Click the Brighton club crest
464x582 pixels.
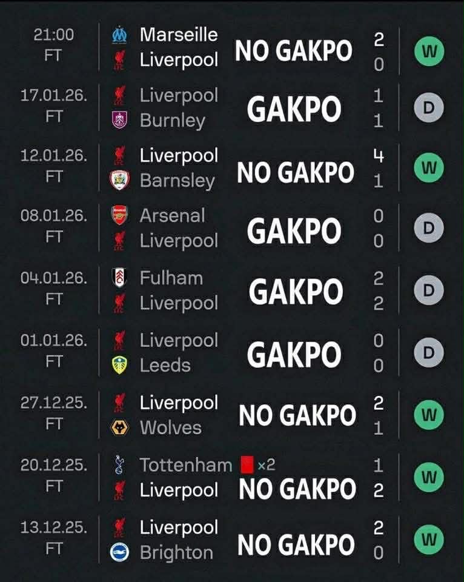point(119,552)
